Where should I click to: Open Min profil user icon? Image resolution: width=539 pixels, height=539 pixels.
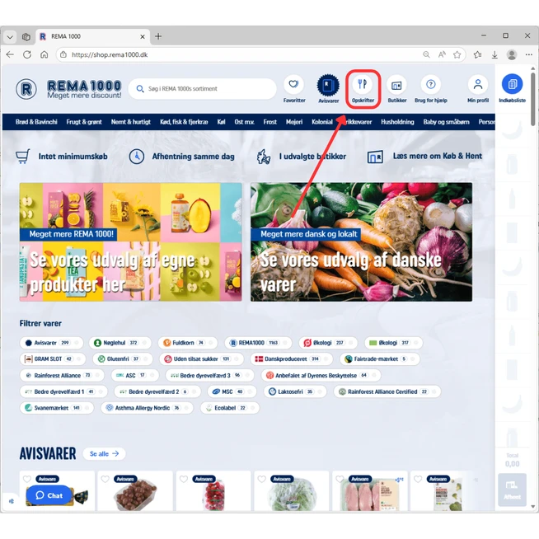477,85
